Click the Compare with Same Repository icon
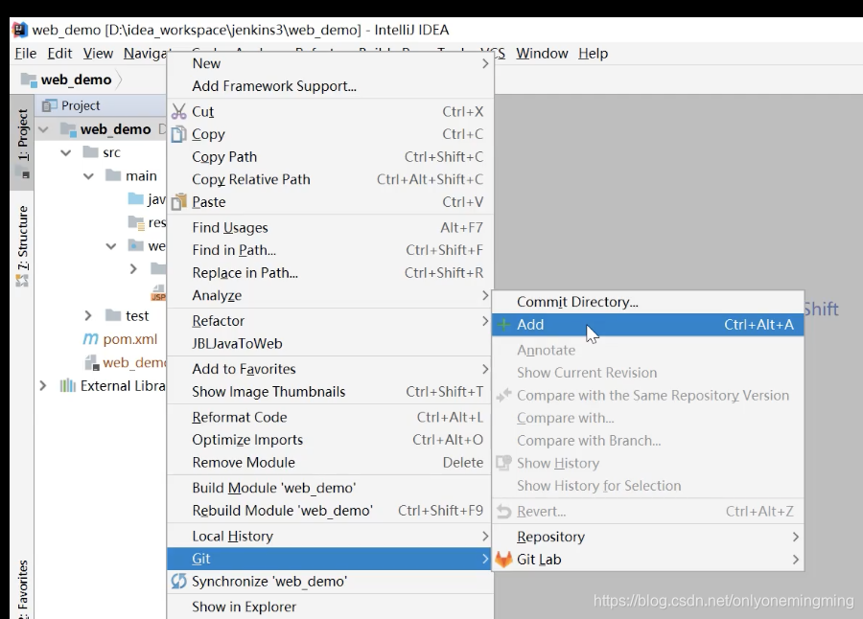 [503, 396]
